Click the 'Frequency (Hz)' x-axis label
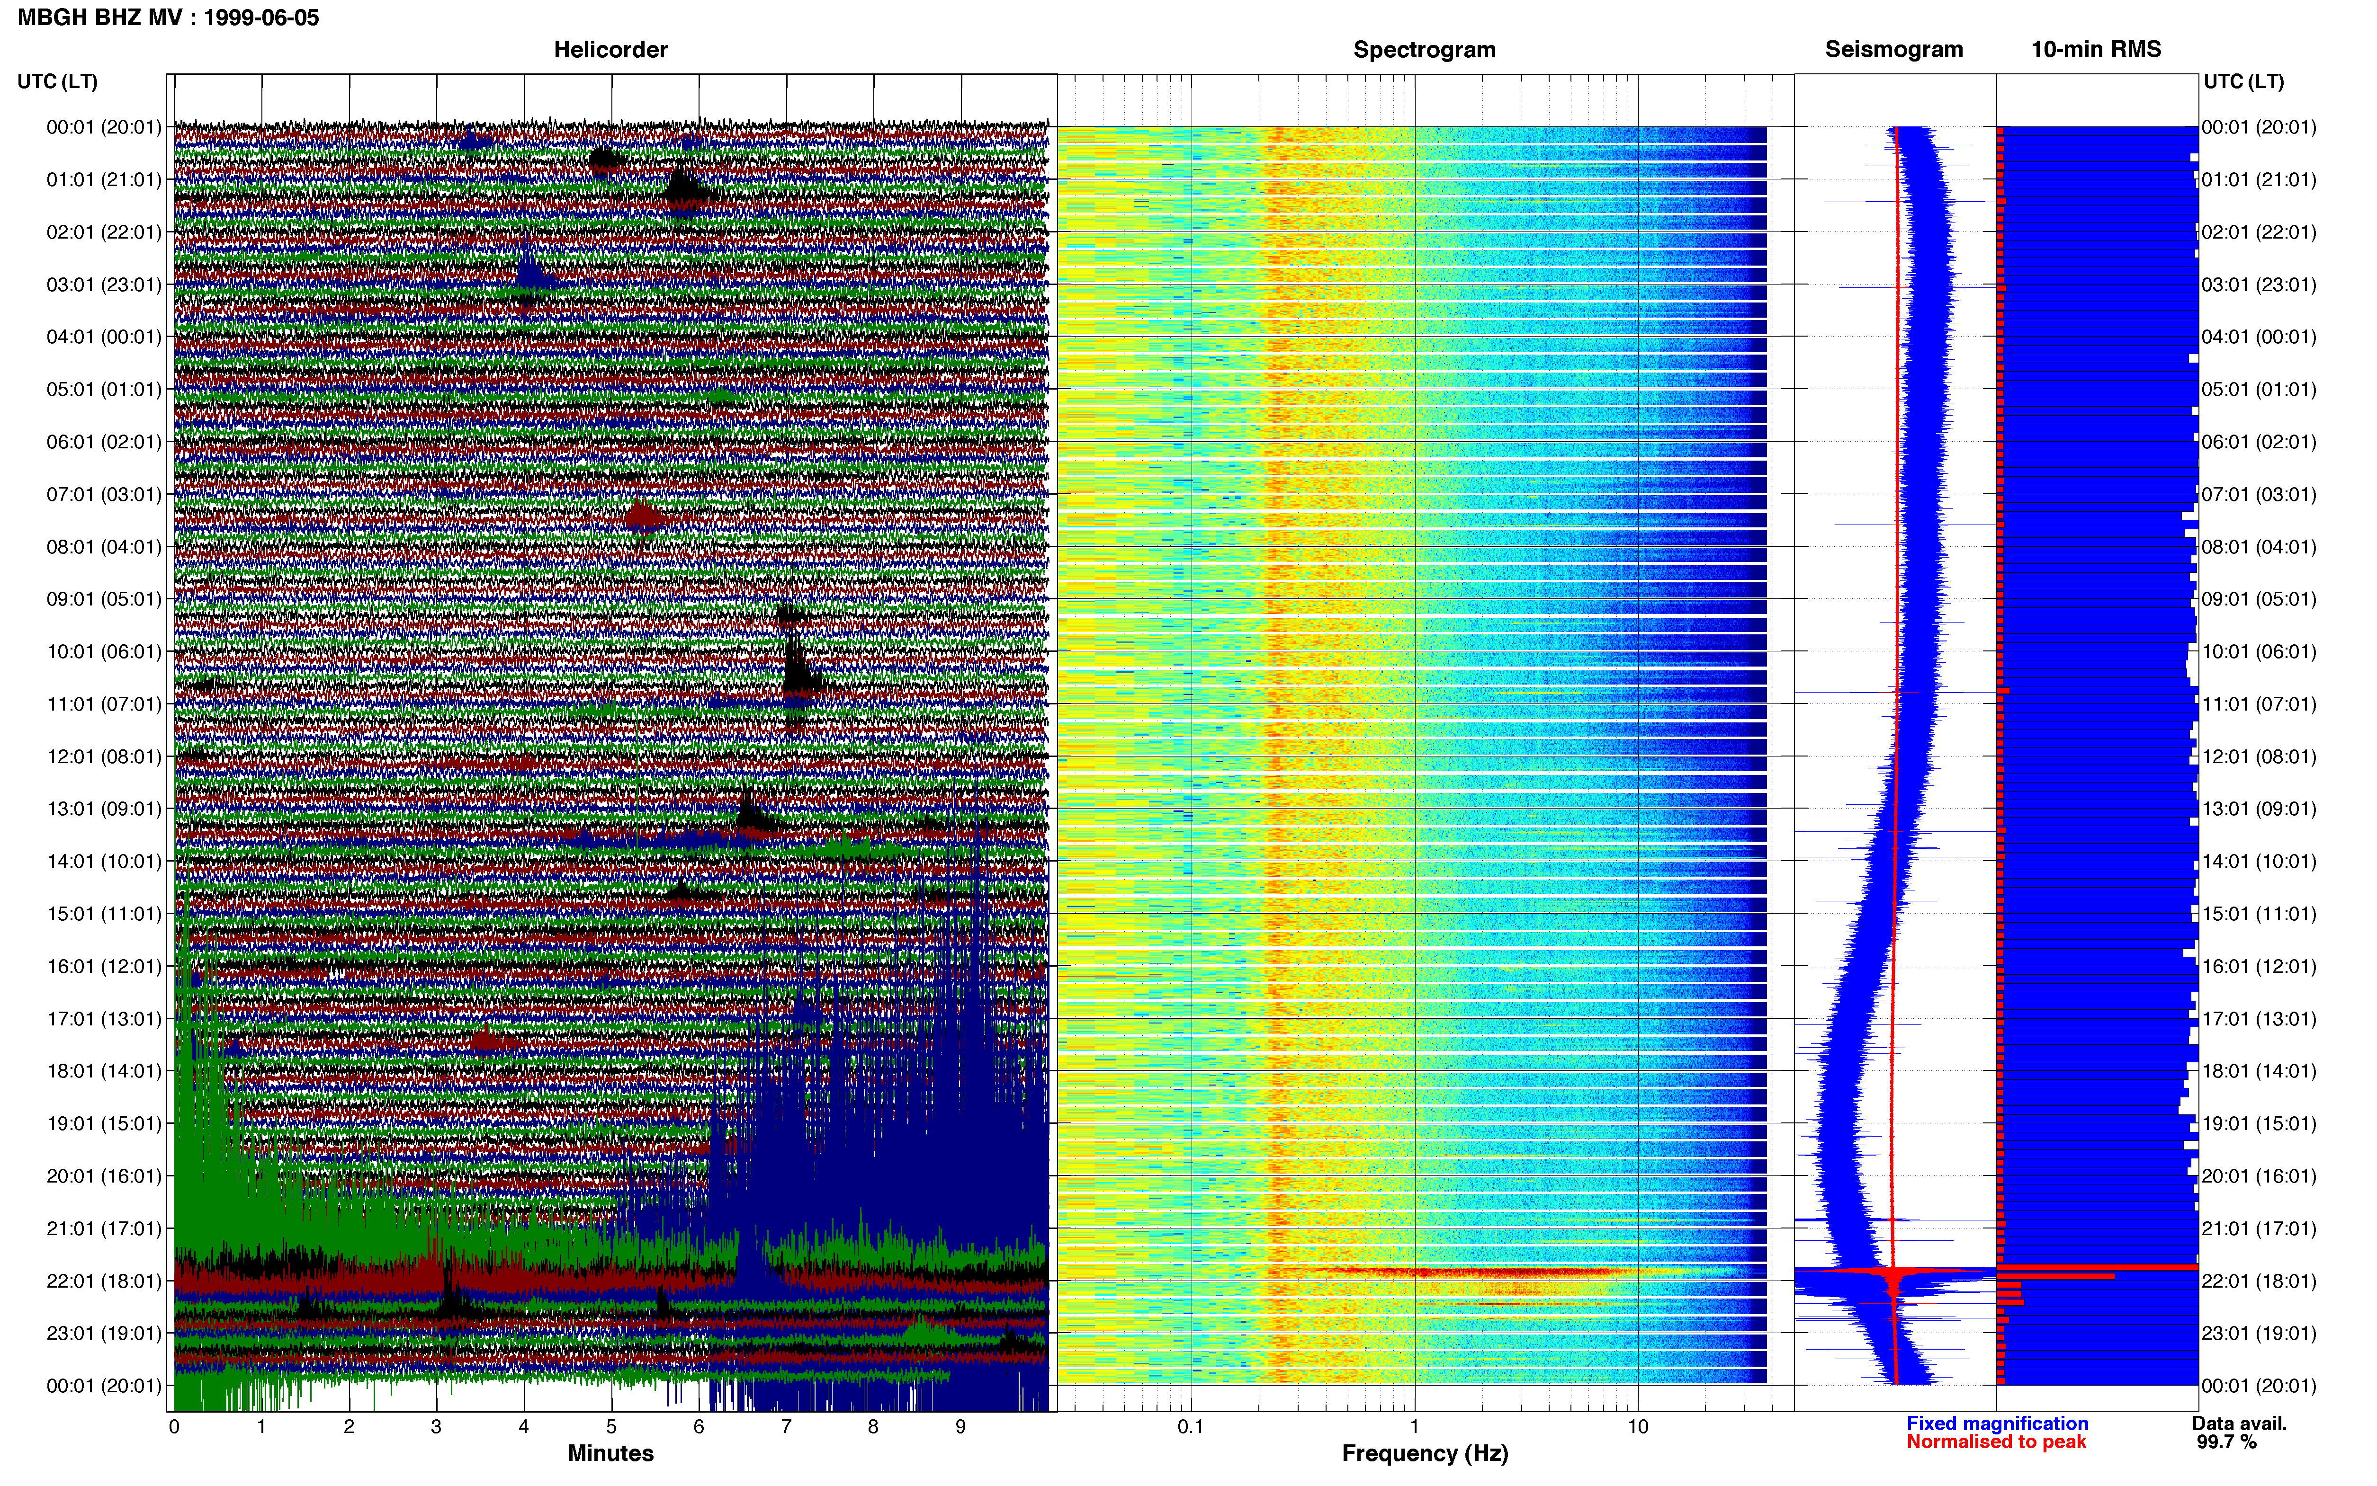This screenshot has width=2377, height=1486. [x=1425, y=1453]
